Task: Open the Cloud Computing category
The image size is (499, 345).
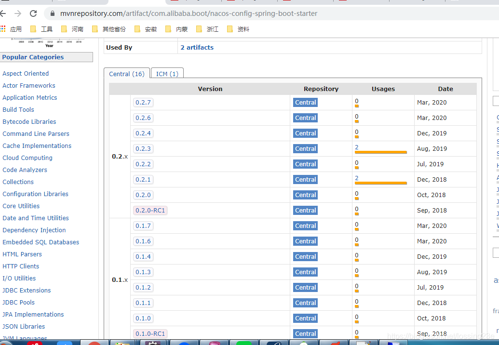Action: 27,158
